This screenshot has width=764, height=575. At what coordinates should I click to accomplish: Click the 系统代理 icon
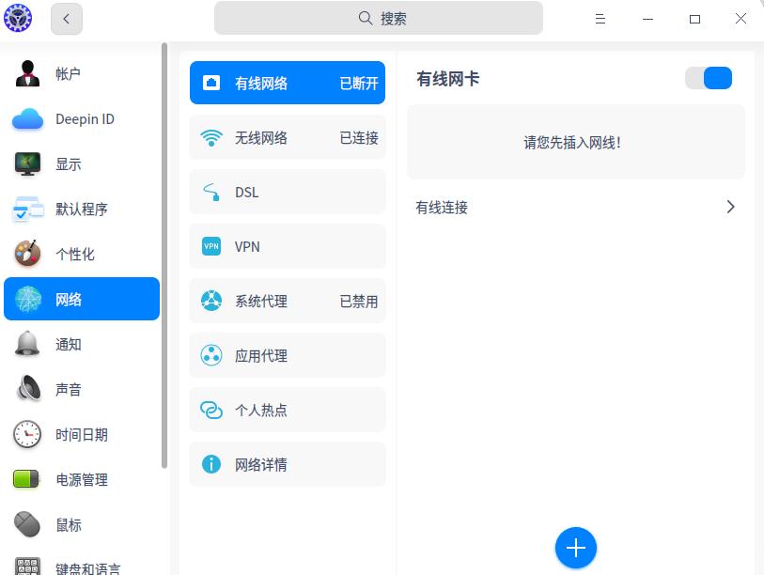(211, 301)
